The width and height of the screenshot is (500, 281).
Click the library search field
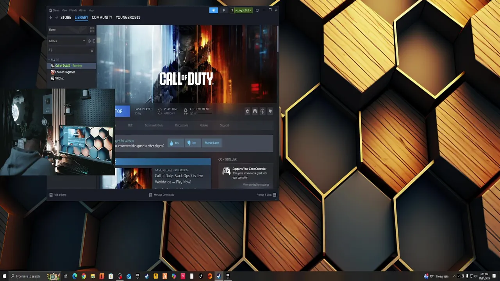[68, 50]
